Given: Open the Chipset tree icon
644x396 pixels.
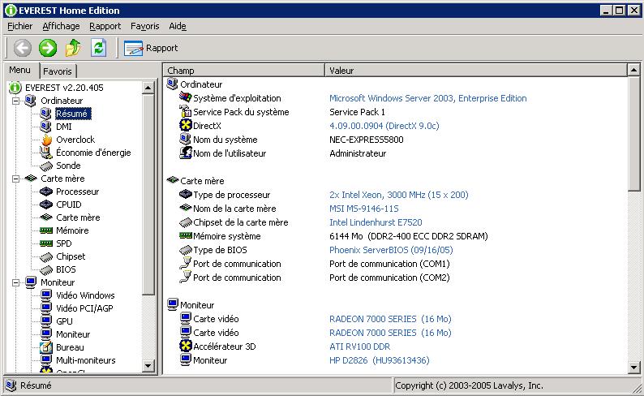Looking at the screenshot, I should [x=46, y=257].
